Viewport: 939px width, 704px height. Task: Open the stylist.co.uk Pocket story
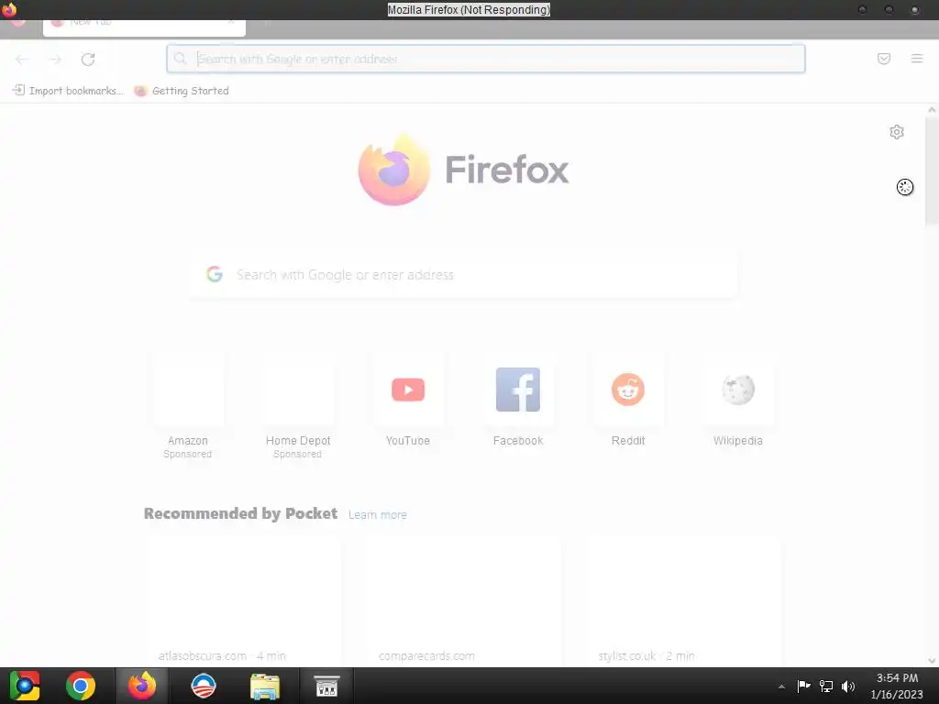tap(682, 601)
